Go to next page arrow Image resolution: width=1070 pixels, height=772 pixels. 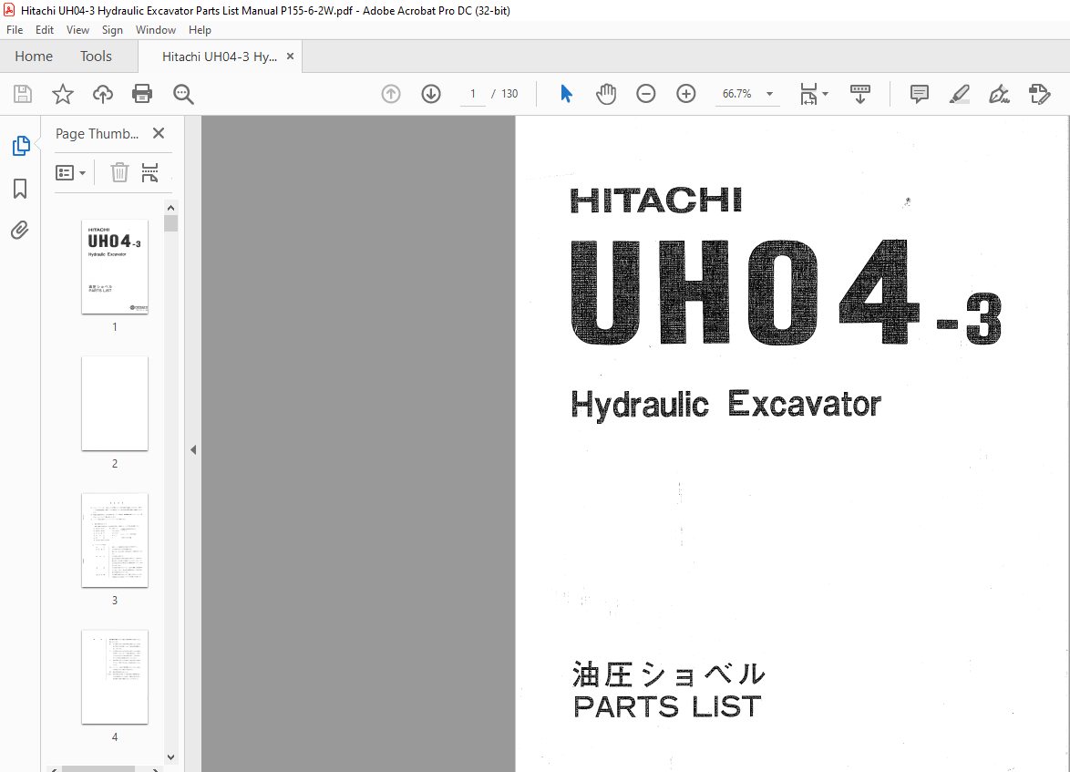[430, 94]
